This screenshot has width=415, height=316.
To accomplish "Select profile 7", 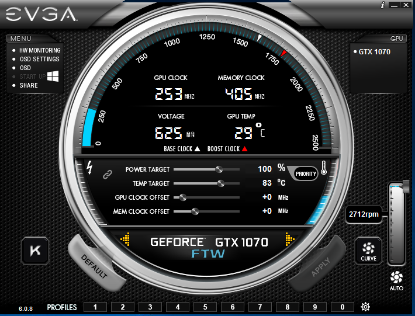I will [x=260, y=307].
